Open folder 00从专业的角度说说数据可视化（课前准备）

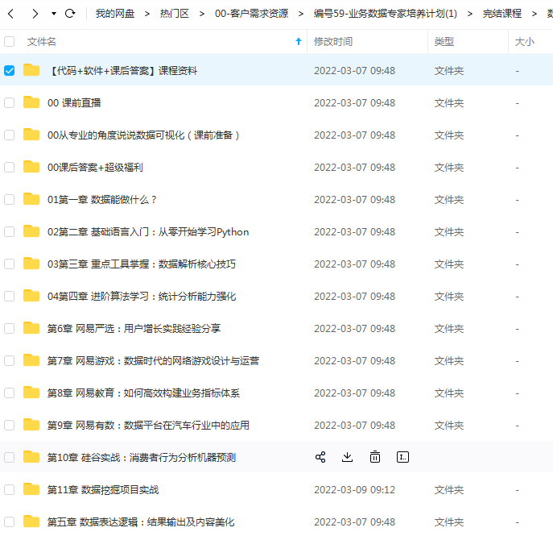click(x=143, y=135)
